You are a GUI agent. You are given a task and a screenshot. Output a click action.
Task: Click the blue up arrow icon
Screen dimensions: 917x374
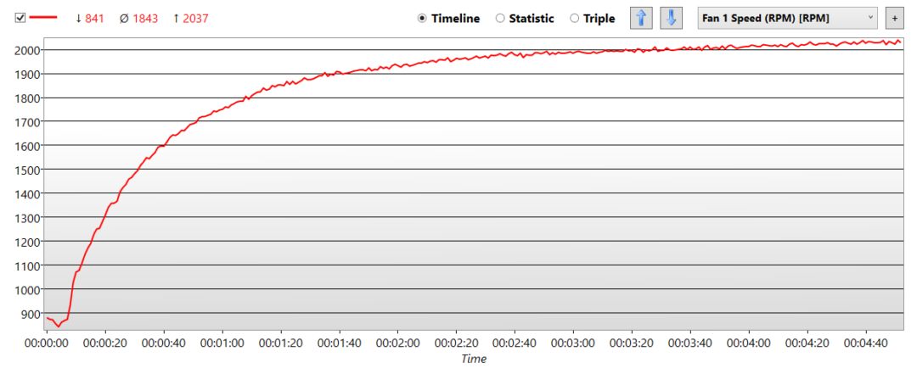641,18
